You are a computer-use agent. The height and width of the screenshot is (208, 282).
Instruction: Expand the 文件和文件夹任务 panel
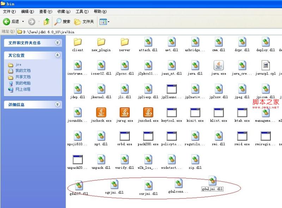coord(57,42)
